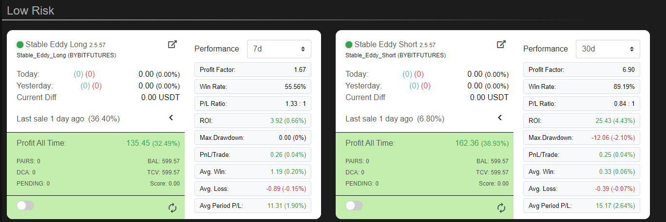Screen dimensions: 666x222
Task: Click Win Rate row showing 89.19%
Action: click(x=581, y=87)
